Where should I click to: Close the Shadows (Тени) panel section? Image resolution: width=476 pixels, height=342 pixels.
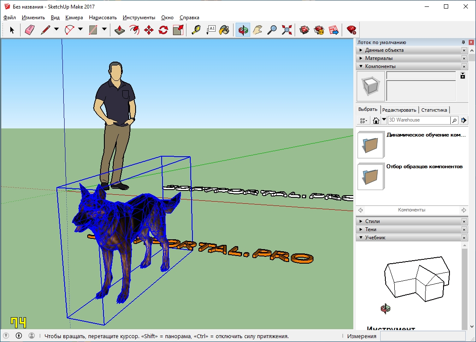click(464, 229)
